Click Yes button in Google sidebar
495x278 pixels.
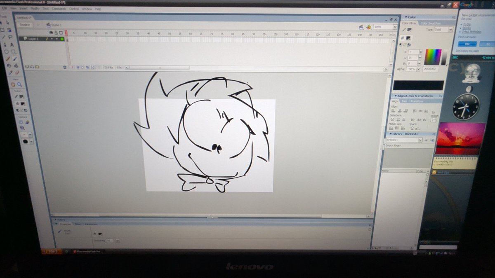point(467,44)
